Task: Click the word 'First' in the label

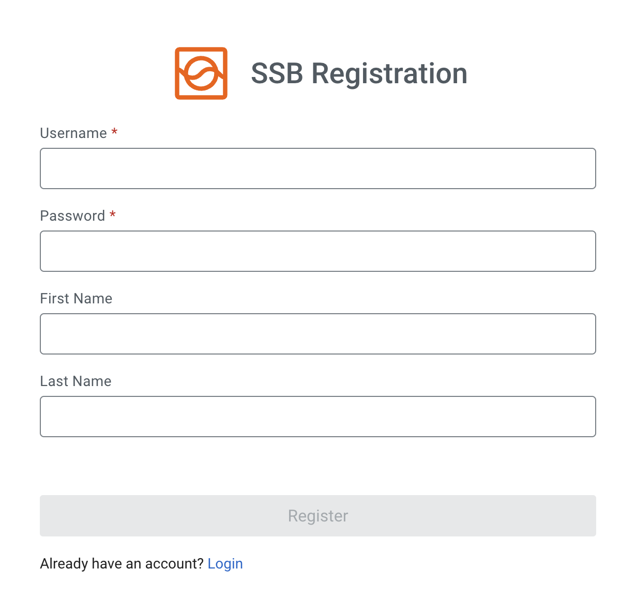Action: (x=55, y=299)
